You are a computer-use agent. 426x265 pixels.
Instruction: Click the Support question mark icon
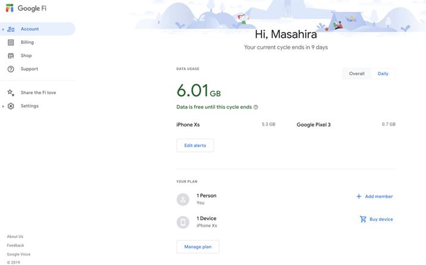tap(11, 69)
